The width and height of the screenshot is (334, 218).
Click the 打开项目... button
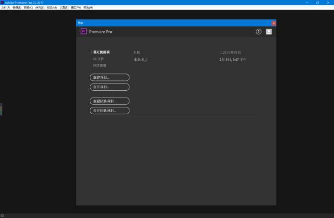(x=110, y=87)
